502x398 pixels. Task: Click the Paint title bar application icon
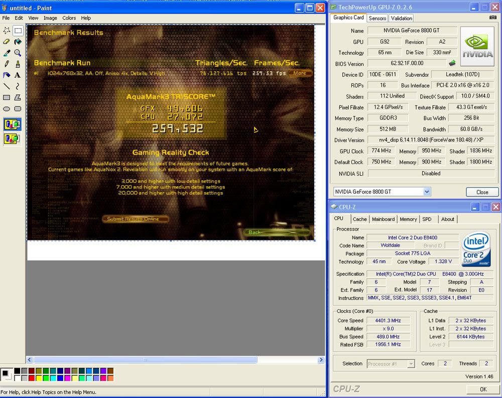coord(4,8)
